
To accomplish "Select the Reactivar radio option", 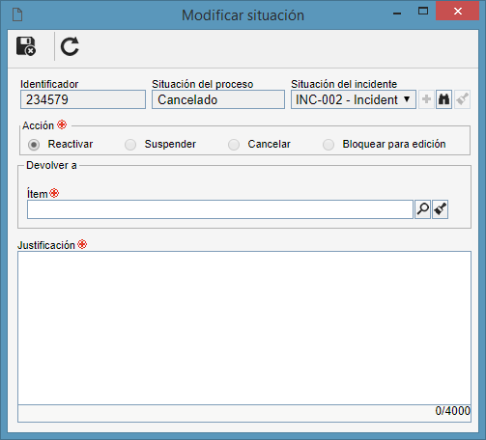I will [34, 145].
